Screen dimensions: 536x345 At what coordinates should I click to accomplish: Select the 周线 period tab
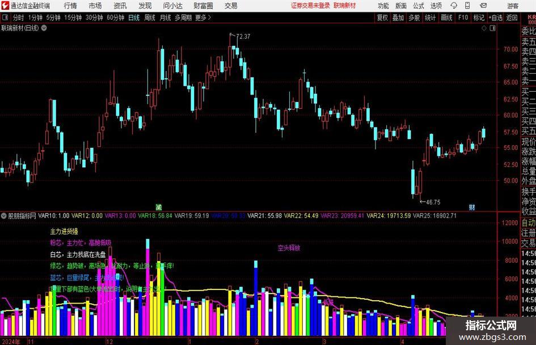coord(149,18)
